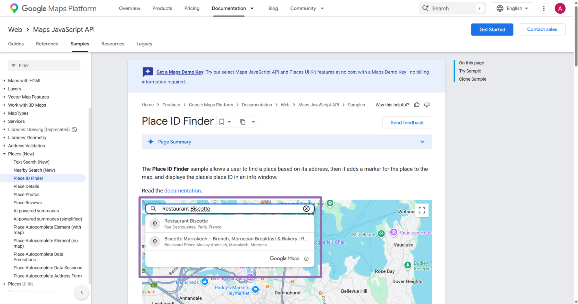Click the Send feedback button

(407, 123)
